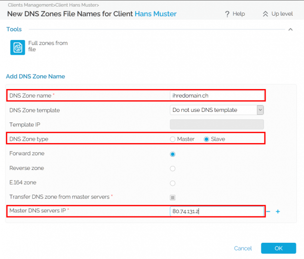
Task: Click the Up level arrow icon
Action: click(265, 14)
